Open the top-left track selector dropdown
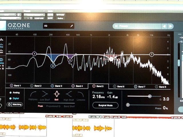This screenshot has height=137, width=183. 8,15
